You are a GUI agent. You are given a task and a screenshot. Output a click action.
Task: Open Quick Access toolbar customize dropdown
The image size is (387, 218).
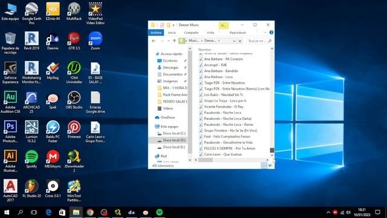(174, 25)
